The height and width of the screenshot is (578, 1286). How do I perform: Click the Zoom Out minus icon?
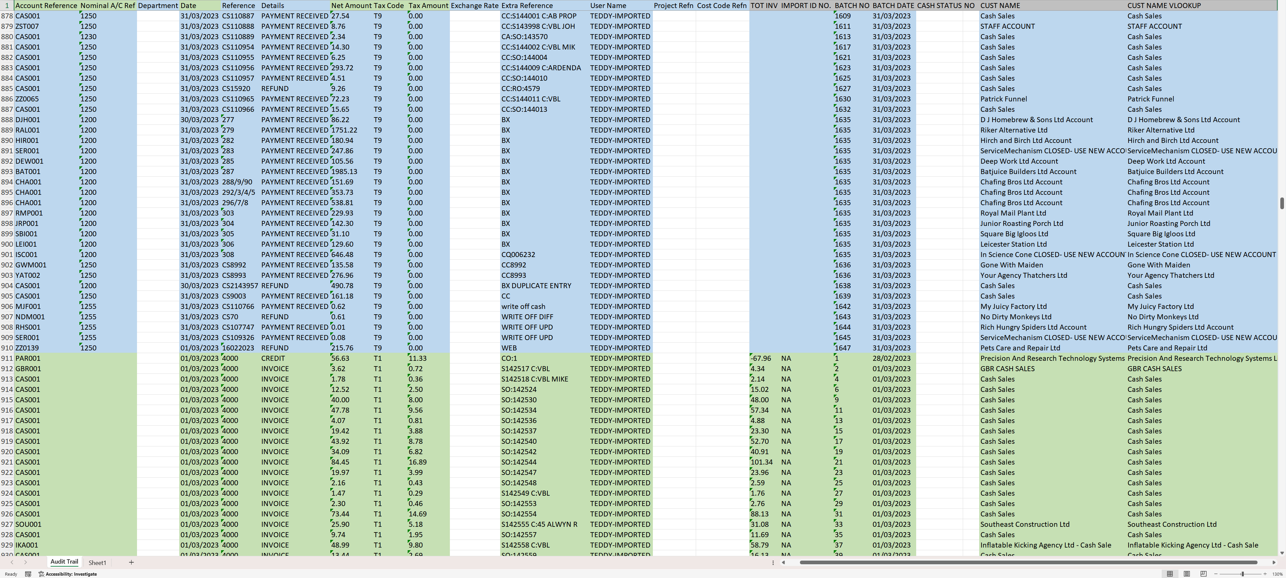1216,574
